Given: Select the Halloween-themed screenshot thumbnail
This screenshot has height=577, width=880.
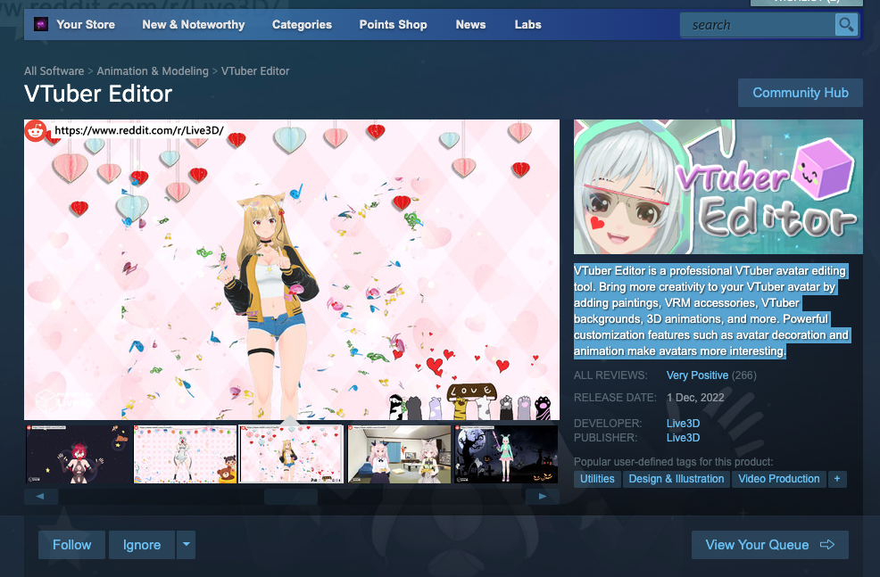Looking at the screenshot, I should pyautogui.click(x=506, y=454).
